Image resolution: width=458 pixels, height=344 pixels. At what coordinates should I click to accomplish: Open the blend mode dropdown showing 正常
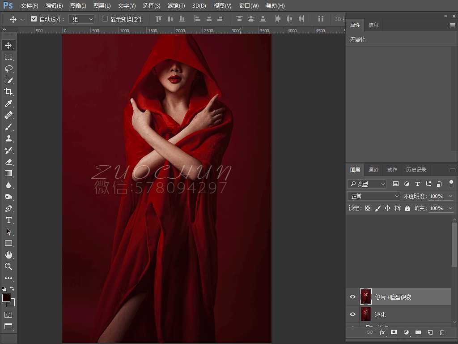[x=373, y=196]
